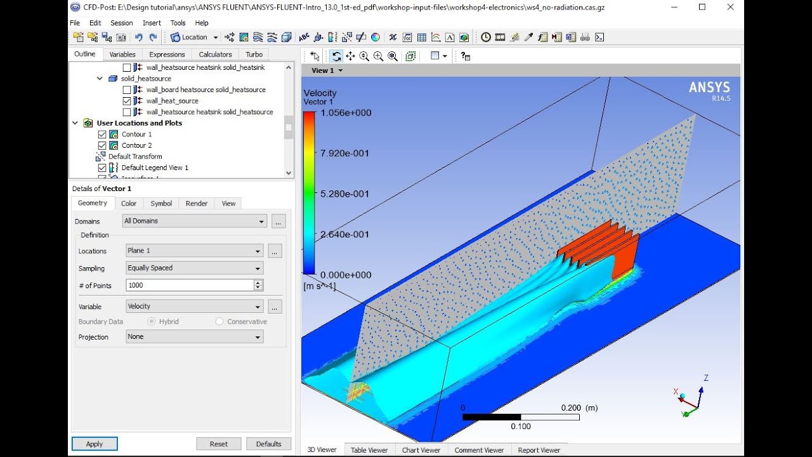Click the Load State icon
Viewport: 812px width, 457px height.
(x=93, y=37)
